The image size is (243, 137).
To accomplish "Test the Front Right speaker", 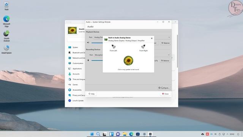I will click(144, 48).
